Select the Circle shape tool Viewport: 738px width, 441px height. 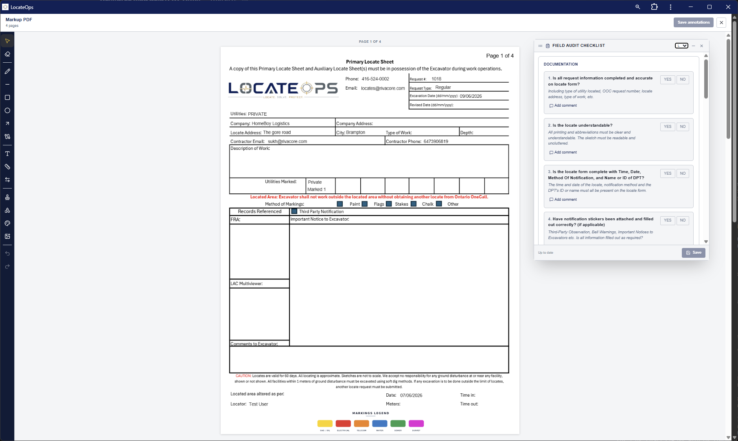tap(7, 110)
